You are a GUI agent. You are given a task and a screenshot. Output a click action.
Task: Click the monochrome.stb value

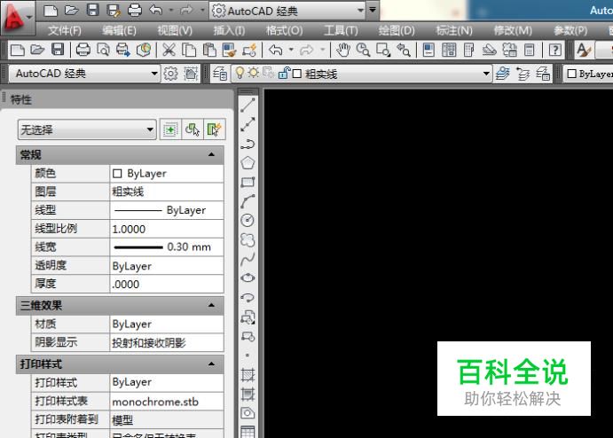(167, 402)
